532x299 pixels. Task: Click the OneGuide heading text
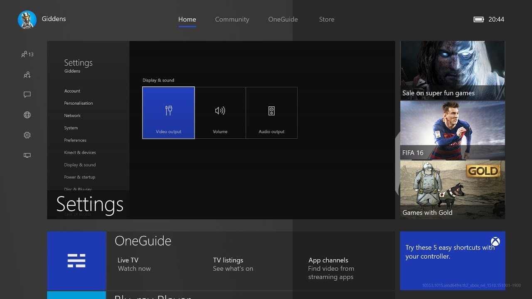click(x=143, y=241)
